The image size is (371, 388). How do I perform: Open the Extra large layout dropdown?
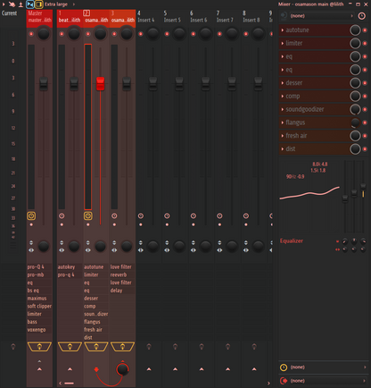coord(59,4)
